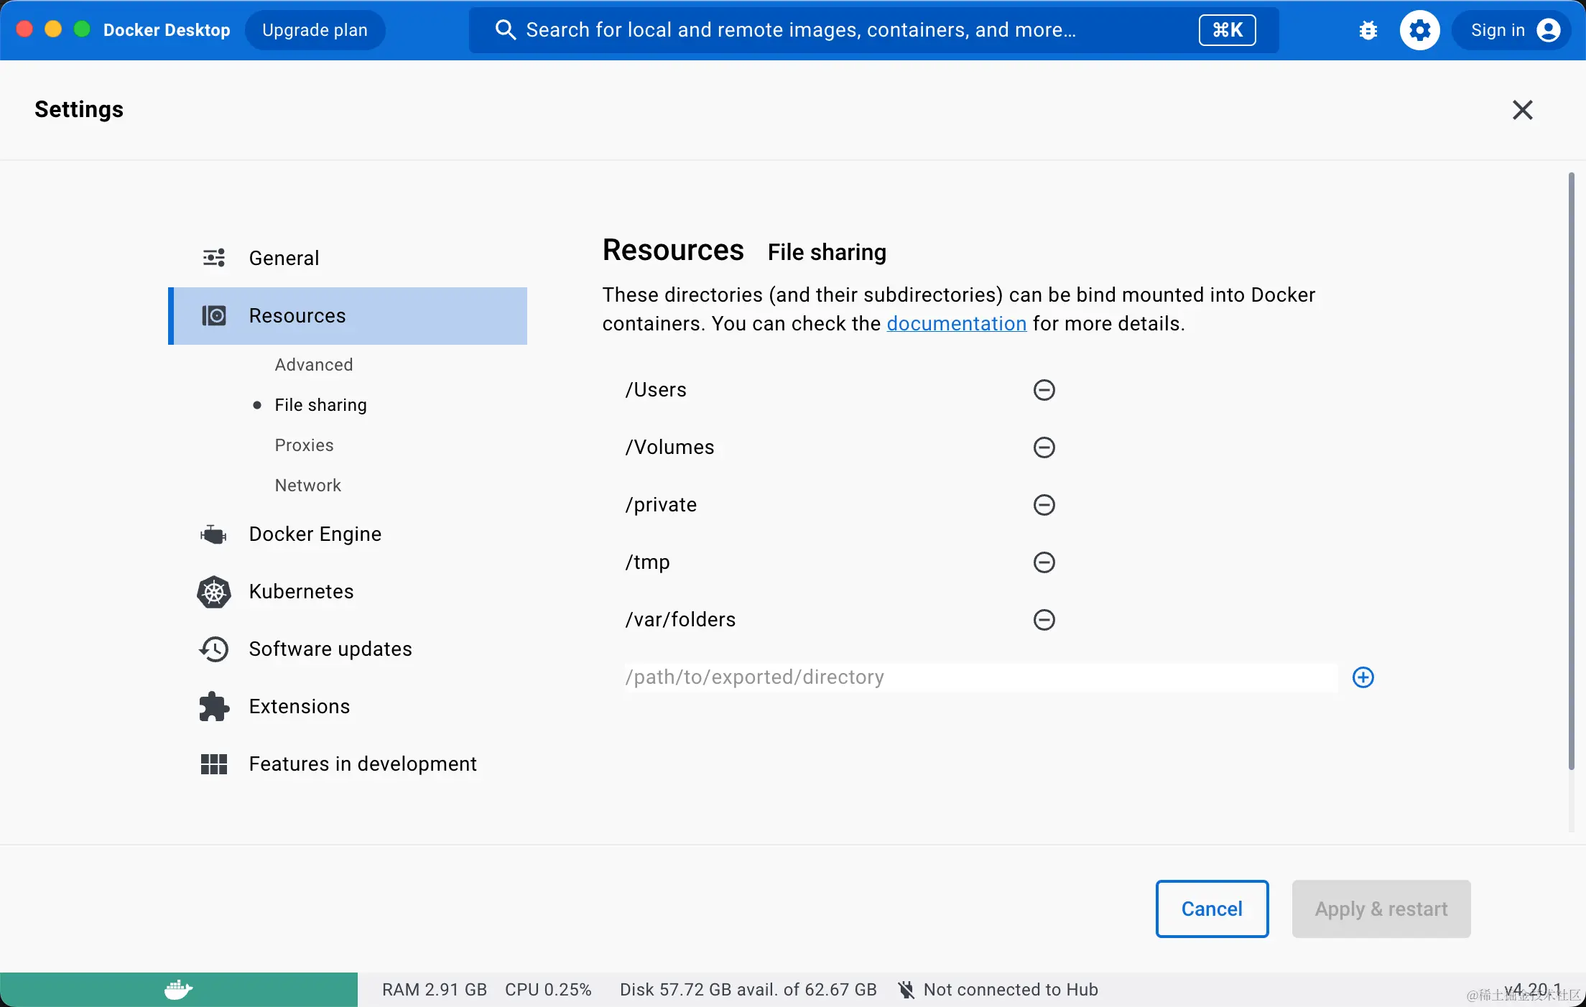Click the settings gear icon in header

point(1419,30)
